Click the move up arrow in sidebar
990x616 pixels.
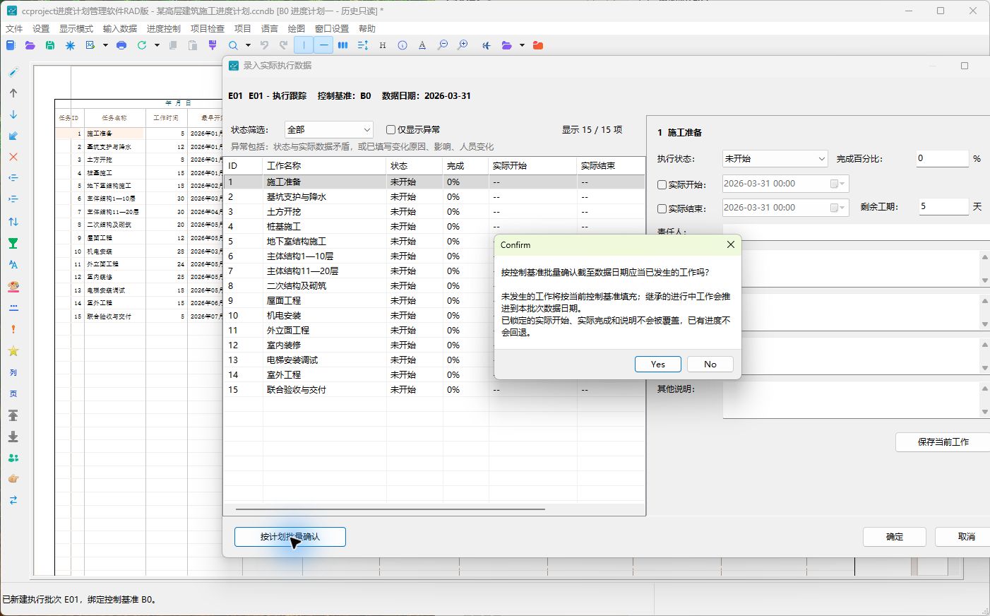click(13, 93)
